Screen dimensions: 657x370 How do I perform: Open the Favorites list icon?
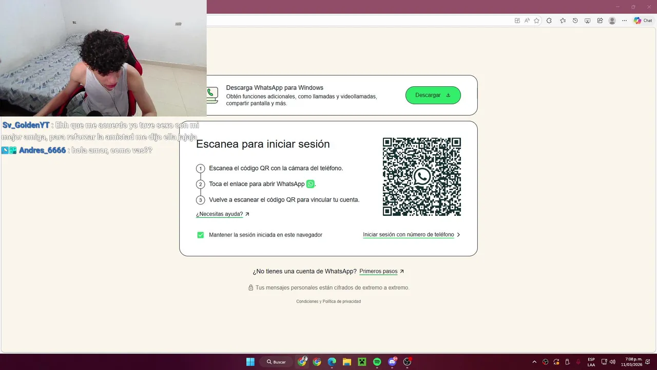563,21
